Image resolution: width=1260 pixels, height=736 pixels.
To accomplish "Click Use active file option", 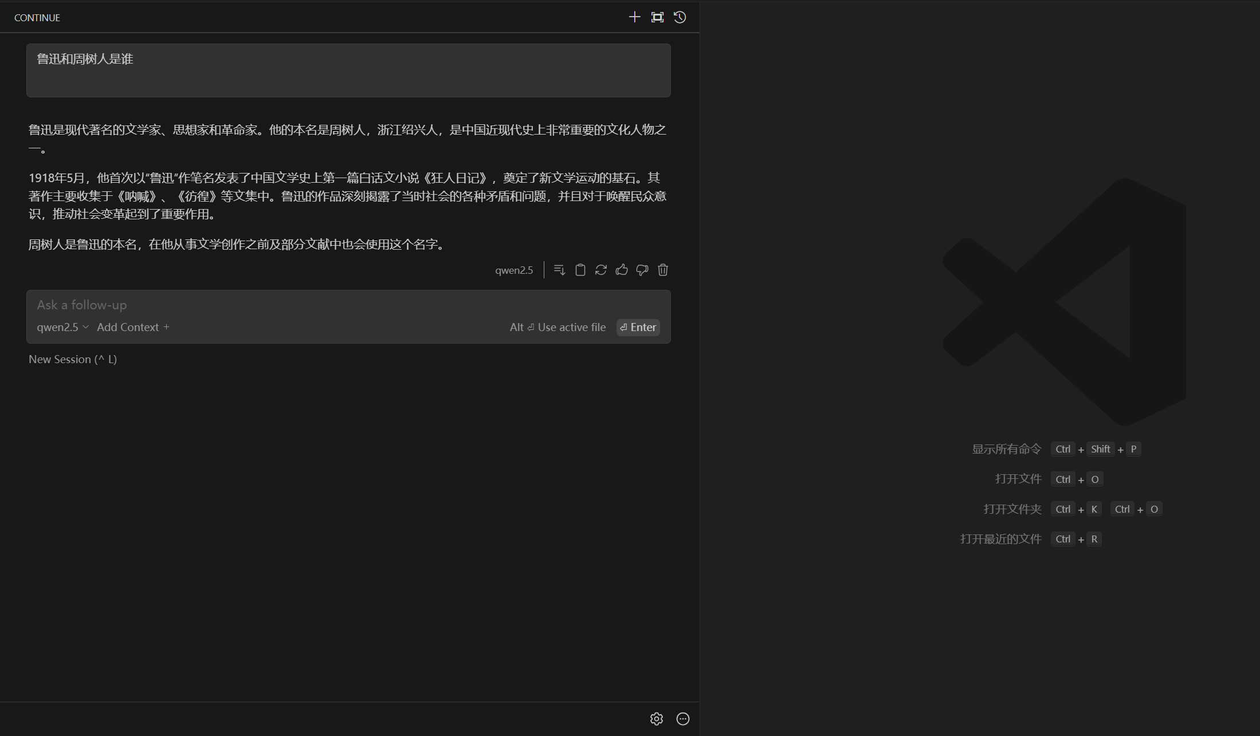I will coord(558,327).
